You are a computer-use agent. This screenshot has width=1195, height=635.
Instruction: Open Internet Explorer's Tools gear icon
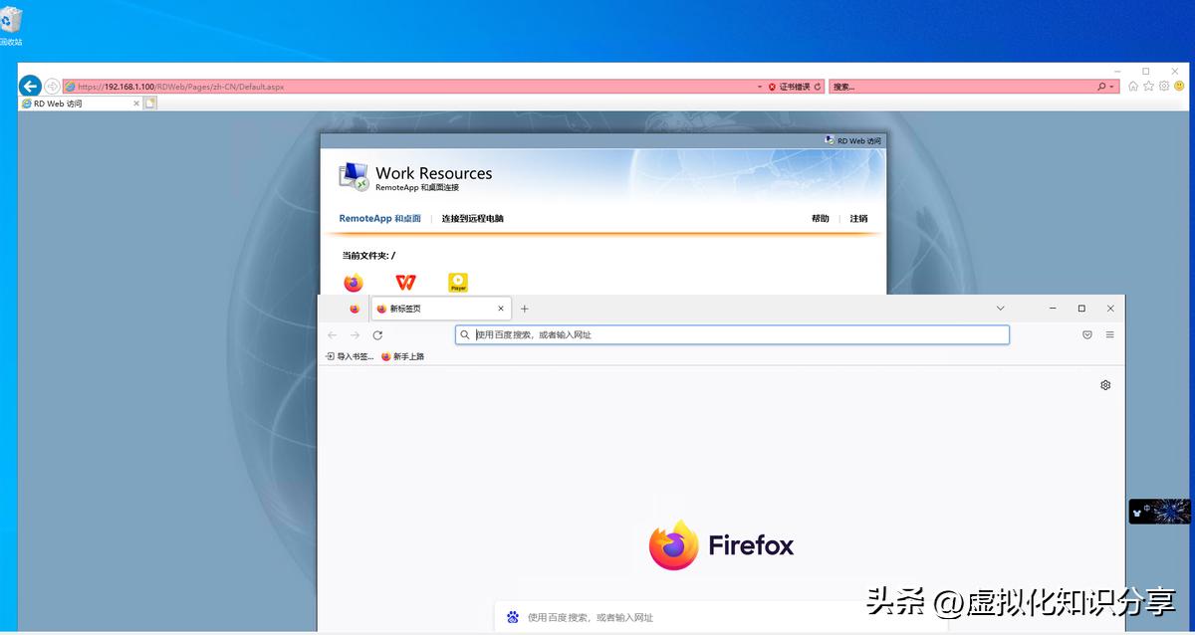[x=1162, y=87]
